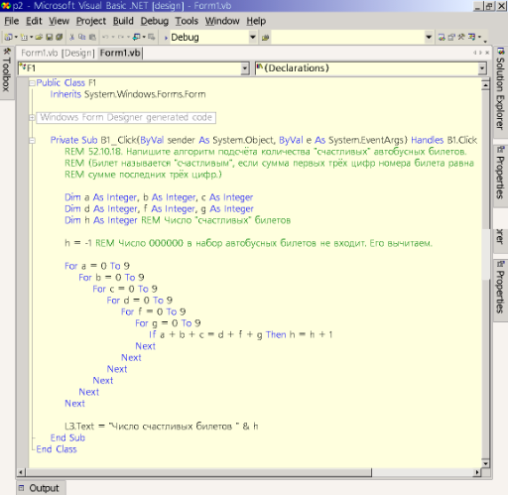The height and width of the screenshot is (495, 508).
Task: Click the horizontal scroll right arrow
Action: click(x=477, y=472)
